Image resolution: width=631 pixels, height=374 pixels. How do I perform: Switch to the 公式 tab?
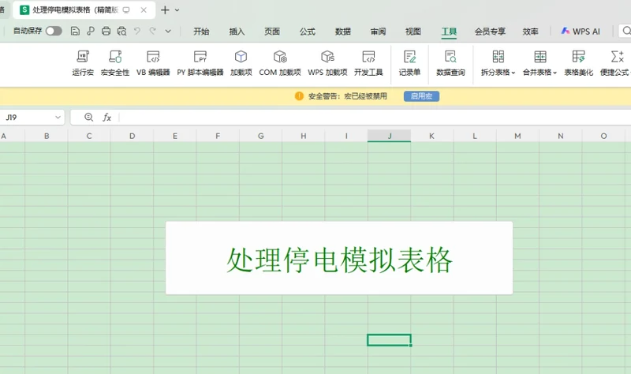(308, 32)
